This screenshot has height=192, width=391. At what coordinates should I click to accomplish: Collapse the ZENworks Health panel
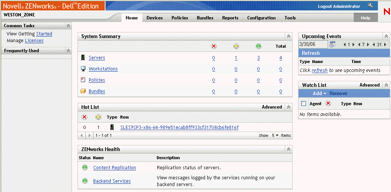[x=288, y=149]
